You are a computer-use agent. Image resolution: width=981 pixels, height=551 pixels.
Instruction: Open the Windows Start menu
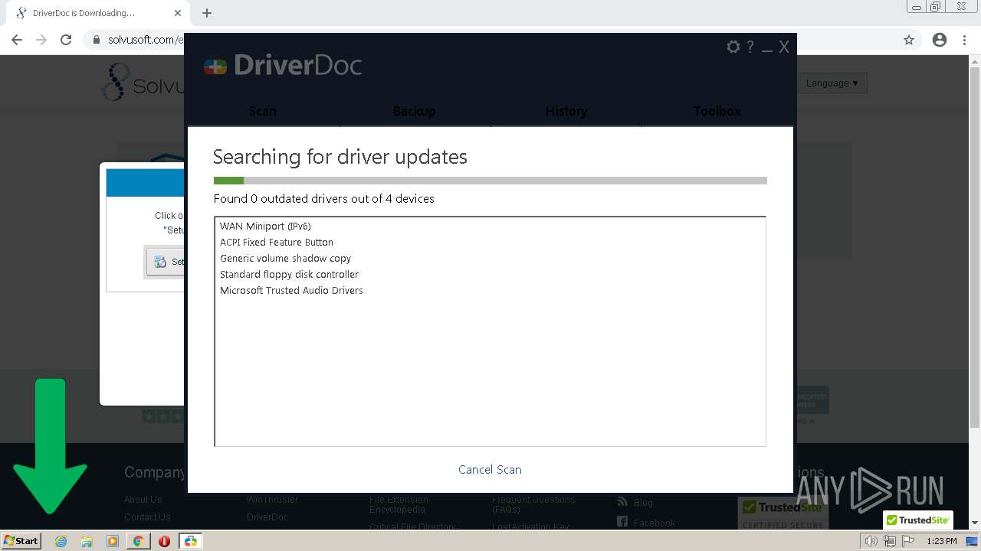[21, 540]
